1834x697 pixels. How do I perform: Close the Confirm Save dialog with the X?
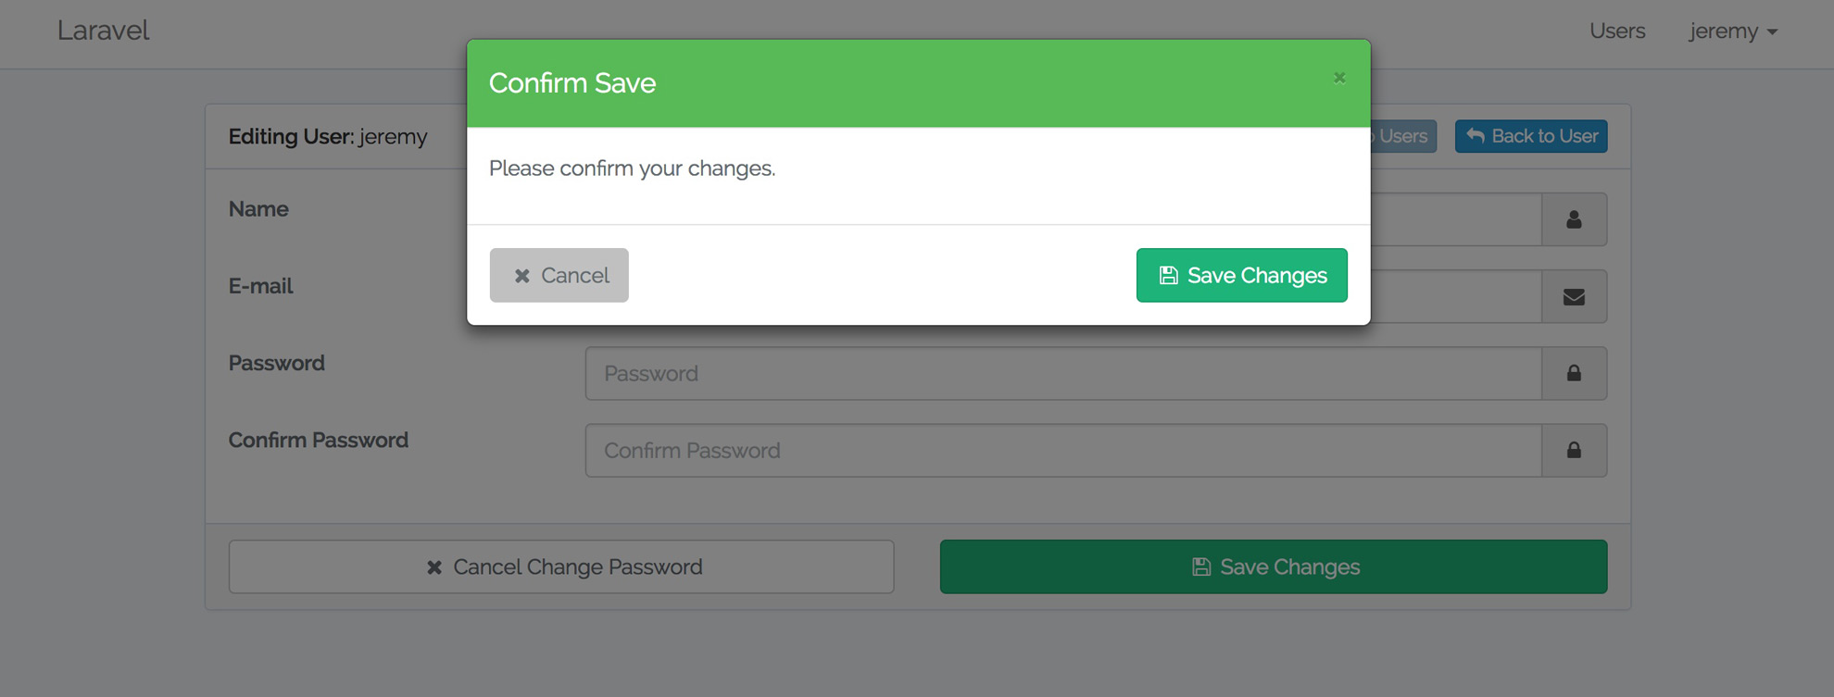[1338, 78]
